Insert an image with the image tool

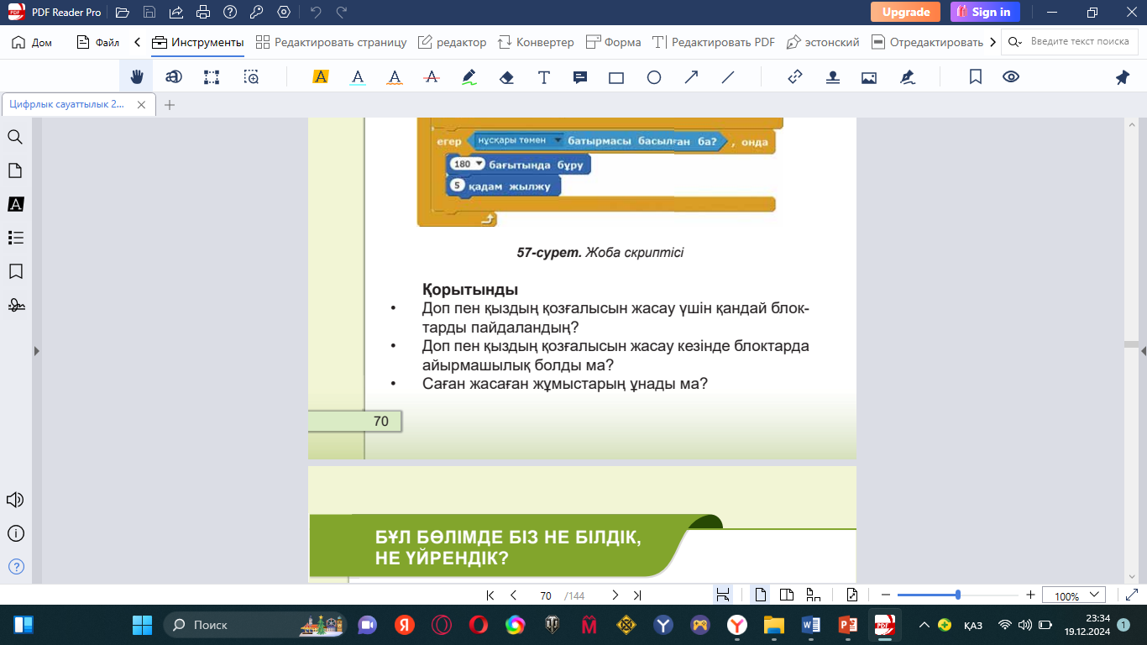tap(869, 77)
